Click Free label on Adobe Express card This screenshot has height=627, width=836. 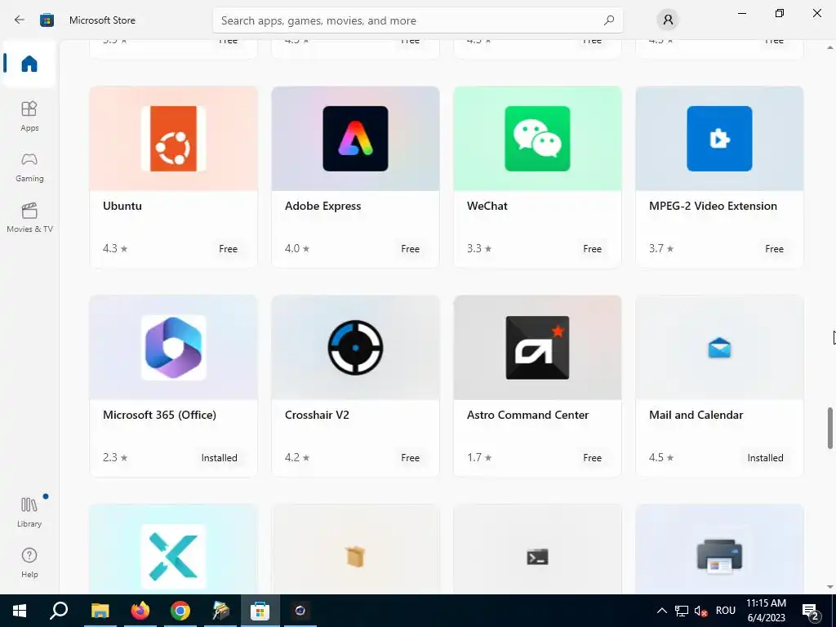tap(410, 248)
